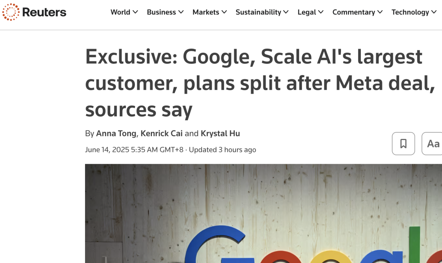Expand the Technology dropdown chevron
Screen dimensions: 442x263
pos(434,12)
